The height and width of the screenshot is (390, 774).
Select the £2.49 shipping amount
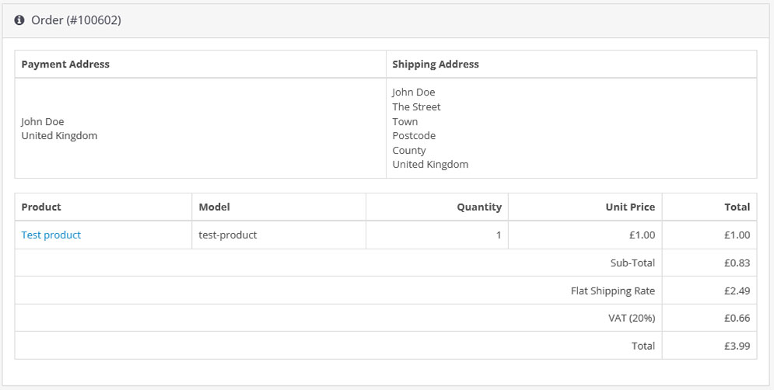(x=737, y=291)
